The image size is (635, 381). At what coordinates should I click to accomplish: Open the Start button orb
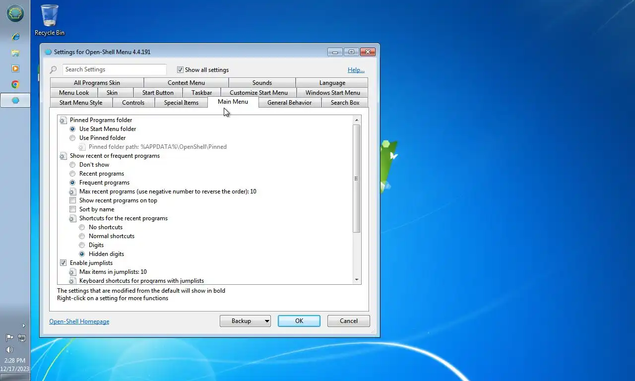[x=15, y=13]
